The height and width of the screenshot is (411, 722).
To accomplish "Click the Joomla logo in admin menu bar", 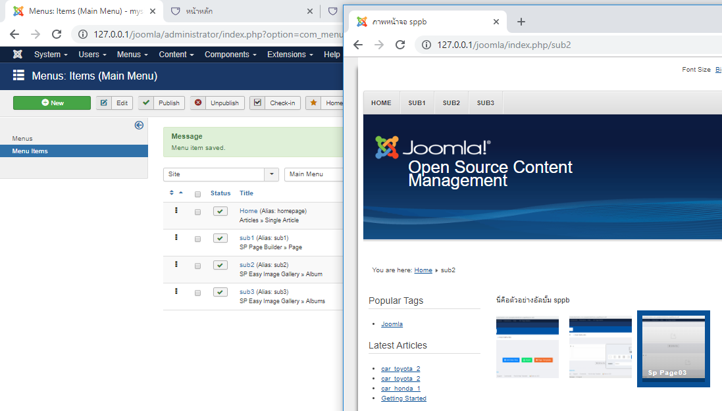I will [x=18, y=55].
